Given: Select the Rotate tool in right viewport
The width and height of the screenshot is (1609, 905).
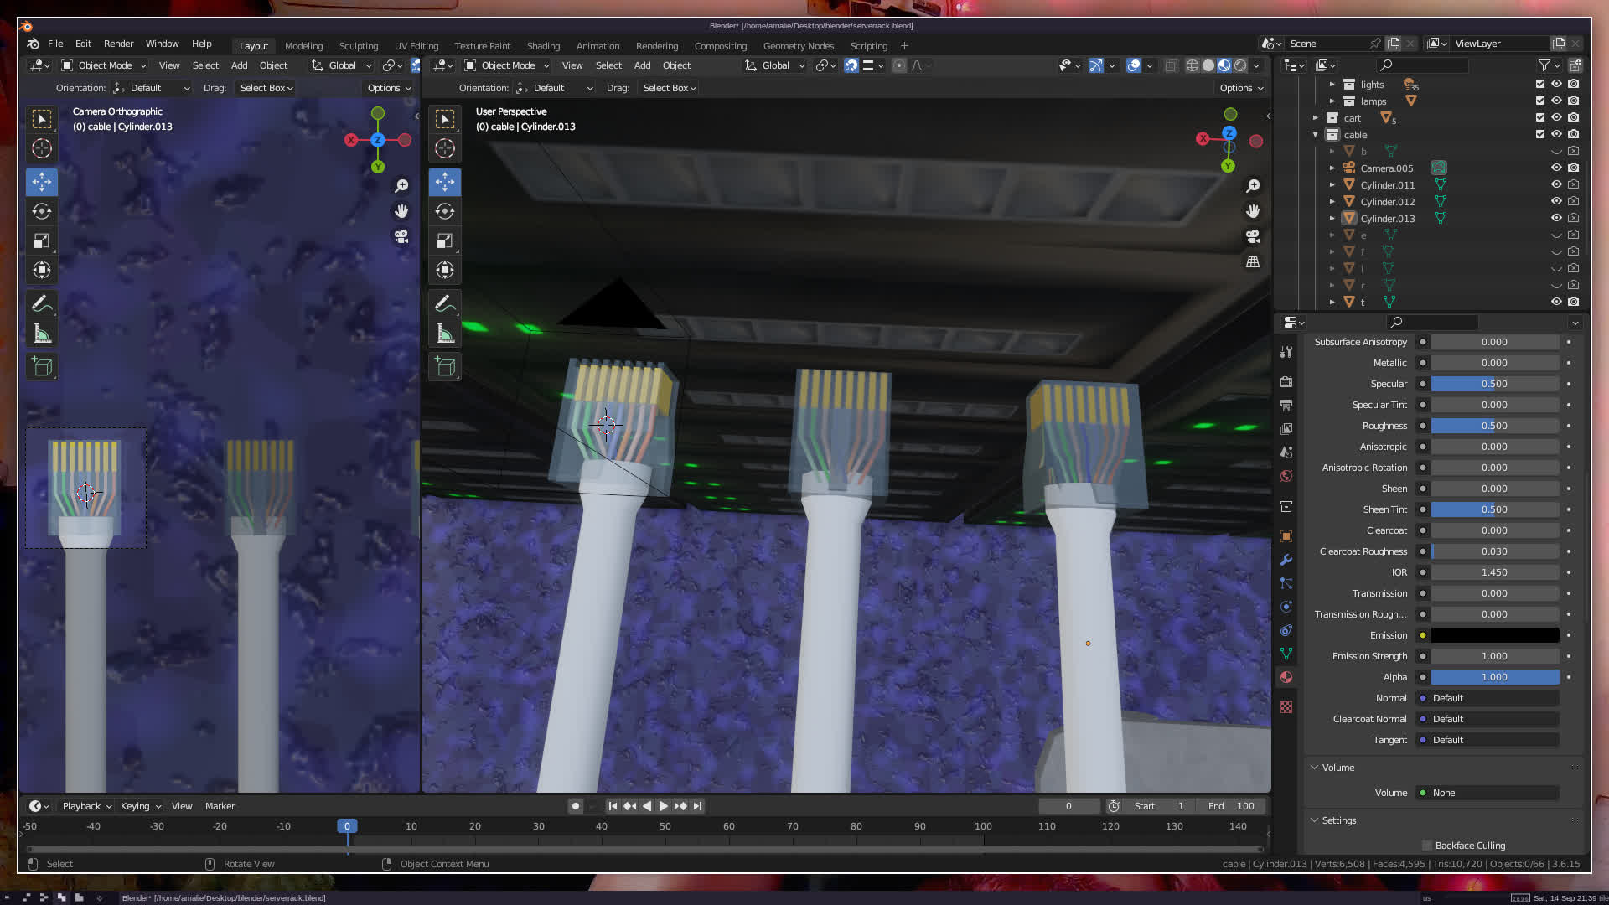Looking at the screenshot, I should (x=445, y=211).
